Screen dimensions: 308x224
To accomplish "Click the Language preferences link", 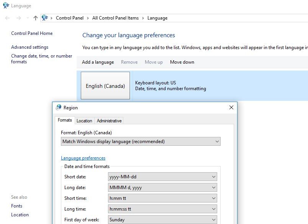I will point(83,158).
